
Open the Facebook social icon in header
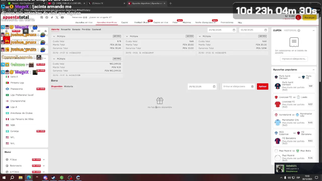[47, 17]
